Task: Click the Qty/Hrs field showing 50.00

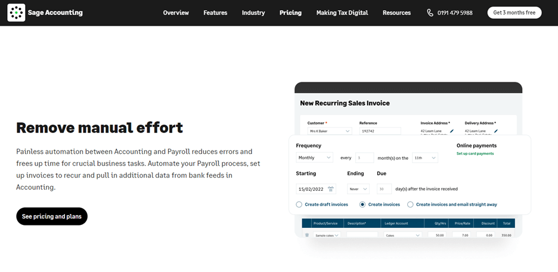Action: [x=437, y=236]
